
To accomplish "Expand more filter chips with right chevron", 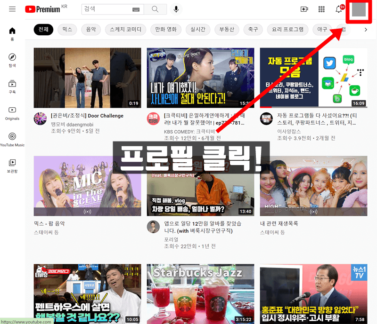I will pos(366,30).
